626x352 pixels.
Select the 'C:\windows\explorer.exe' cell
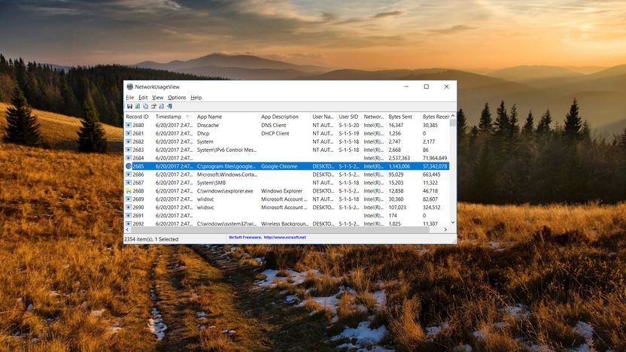point(225,191)
